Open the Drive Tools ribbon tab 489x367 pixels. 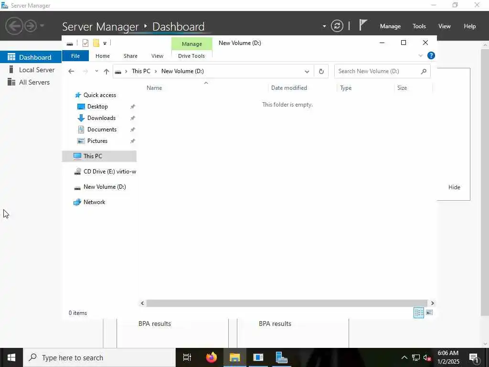click(191, 56)
